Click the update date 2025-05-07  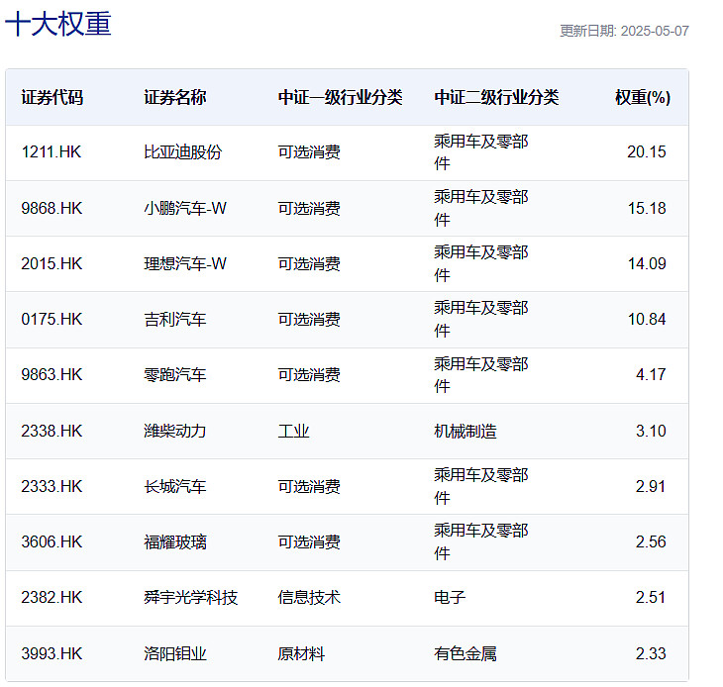(x=655, y=31)
